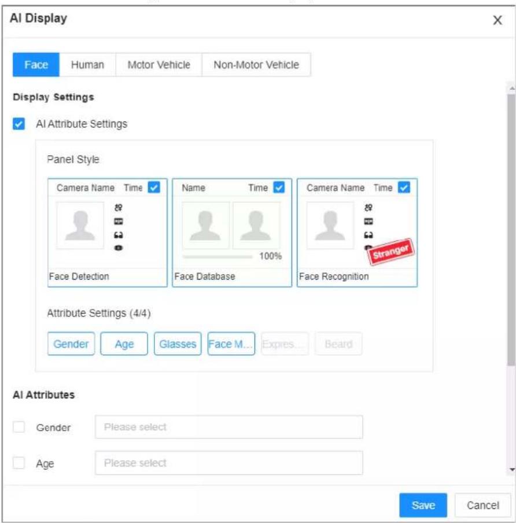The width and height of the screenshot is (516, 523).
Task: Enable the Age AI attribute checkbox
Action: (19, 463)
